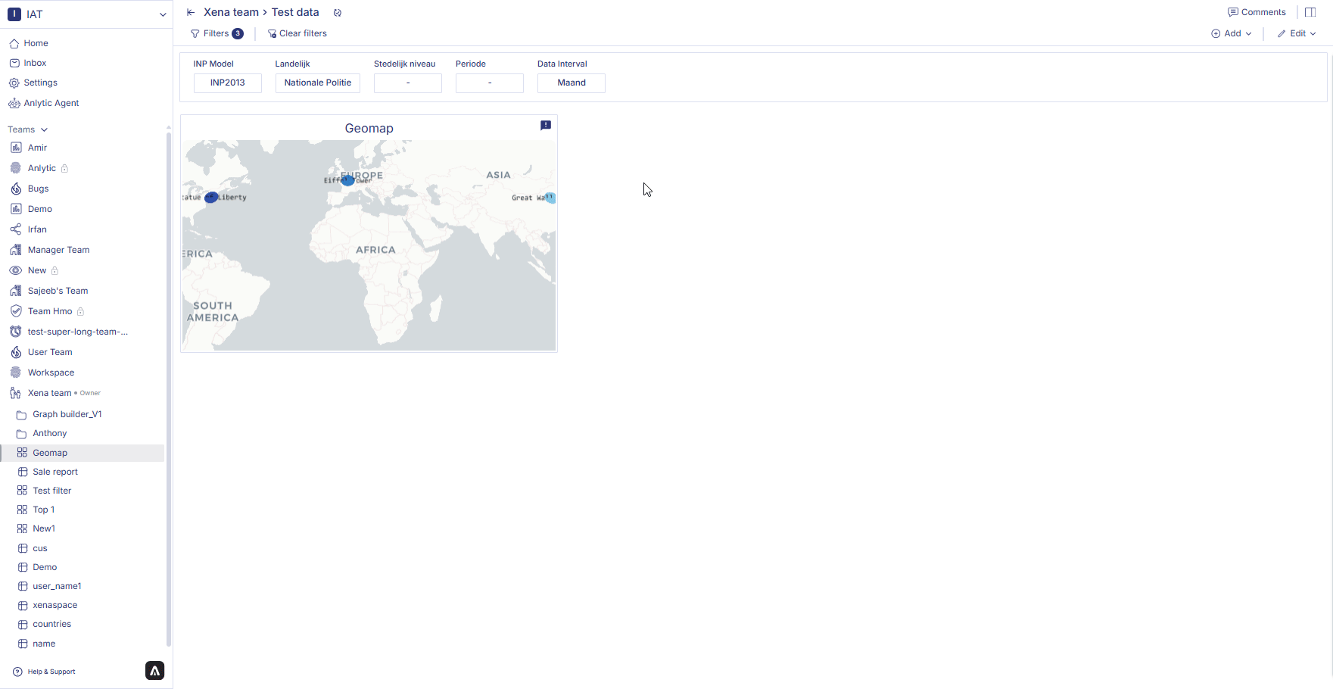The height and width of the screenshot is (689, 1333).
Task: Open the Comments panel
Action: [1257, 12]
